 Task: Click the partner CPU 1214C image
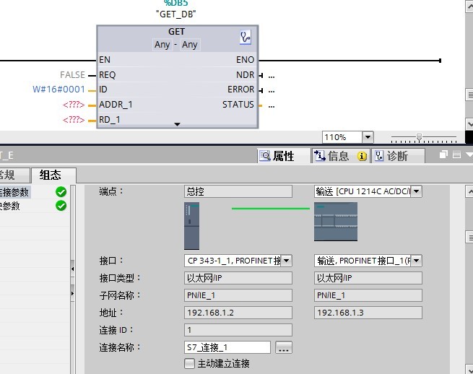[336, 222]
